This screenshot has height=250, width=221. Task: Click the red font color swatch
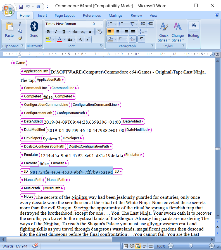point(60,39)
